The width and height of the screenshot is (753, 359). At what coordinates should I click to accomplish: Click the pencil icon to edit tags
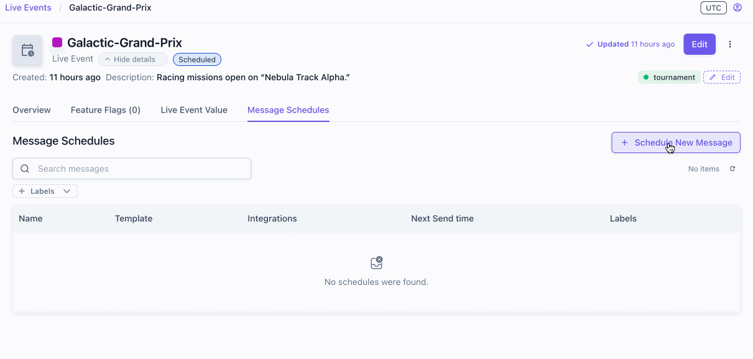714,77
